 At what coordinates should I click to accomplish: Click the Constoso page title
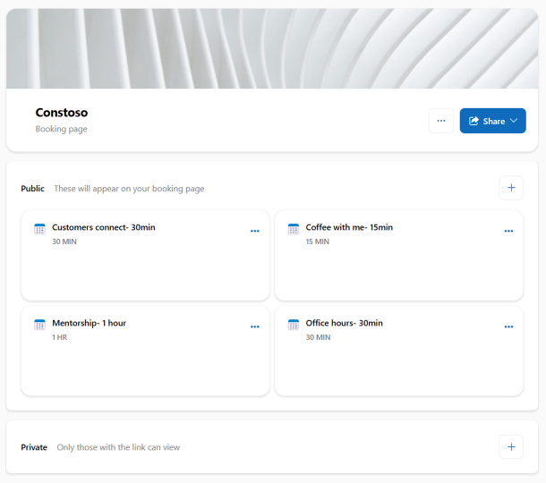pos(62,113)
